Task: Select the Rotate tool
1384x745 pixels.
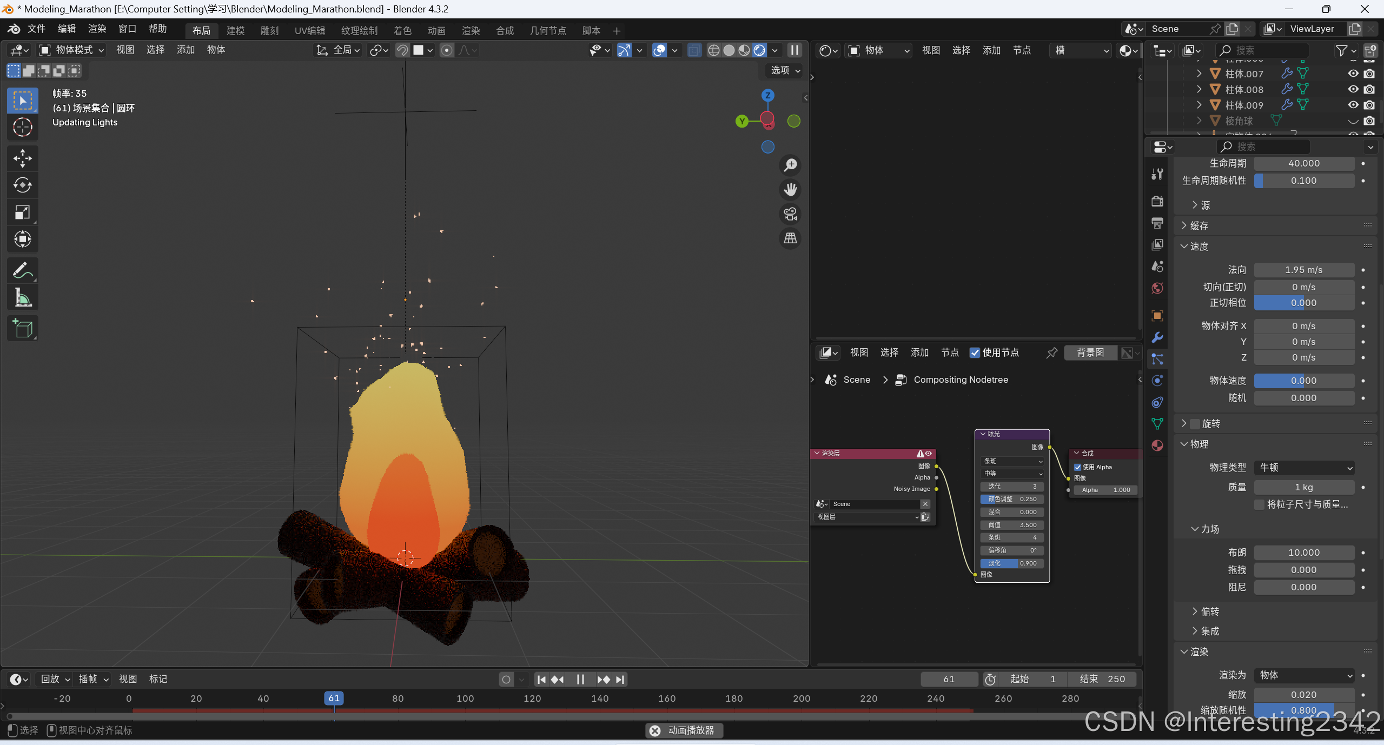Action: coord(22,185)
